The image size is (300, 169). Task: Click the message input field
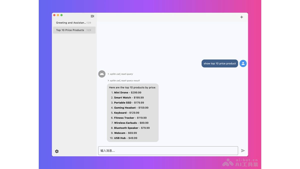pos(168,150)
